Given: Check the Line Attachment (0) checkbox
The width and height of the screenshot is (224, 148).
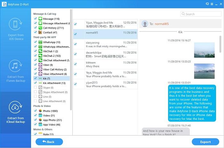Looking at the screenshot, I should (35, 101).
